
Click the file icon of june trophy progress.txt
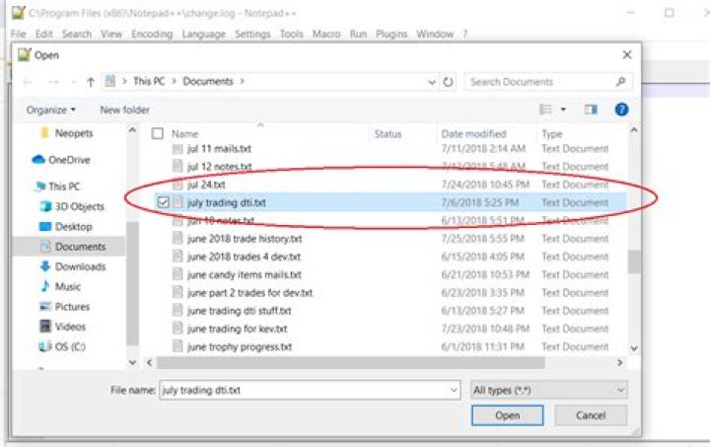tap(177, 346)
